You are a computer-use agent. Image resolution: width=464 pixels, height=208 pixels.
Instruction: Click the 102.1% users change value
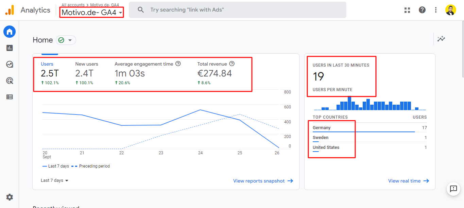click(x=50, y=83)
